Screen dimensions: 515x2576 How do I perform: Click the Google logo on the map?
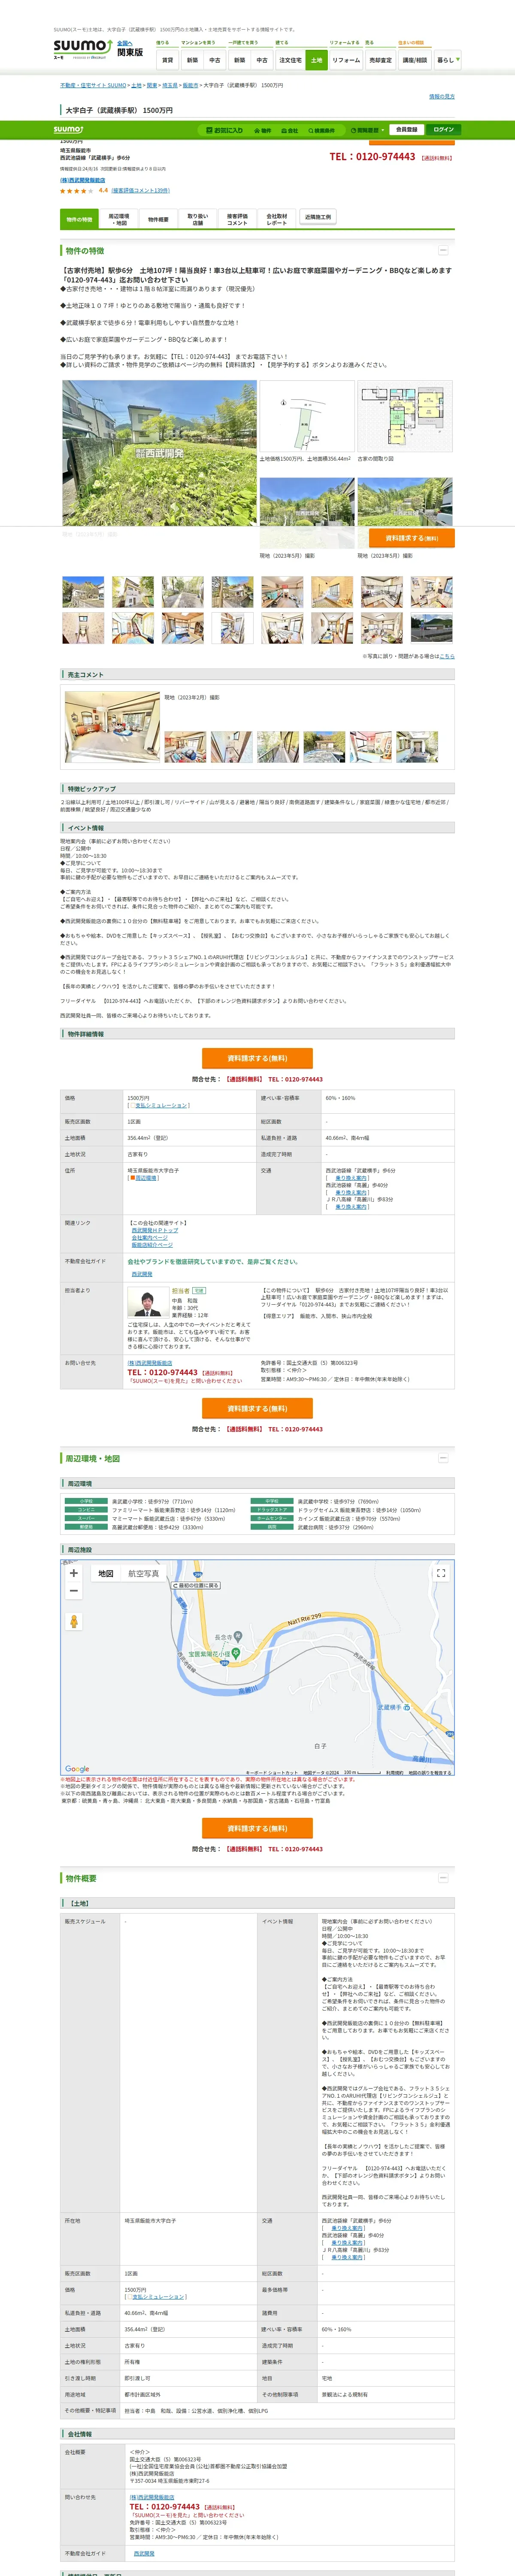pyautogui.click(x=77, y=1769)
